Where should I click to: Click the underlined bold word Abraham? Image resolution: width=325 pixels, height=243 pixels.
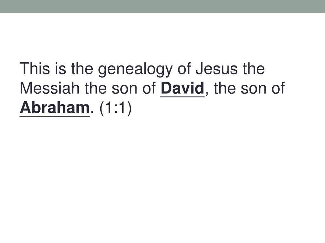pyautogui.click(x=55, y=108)
